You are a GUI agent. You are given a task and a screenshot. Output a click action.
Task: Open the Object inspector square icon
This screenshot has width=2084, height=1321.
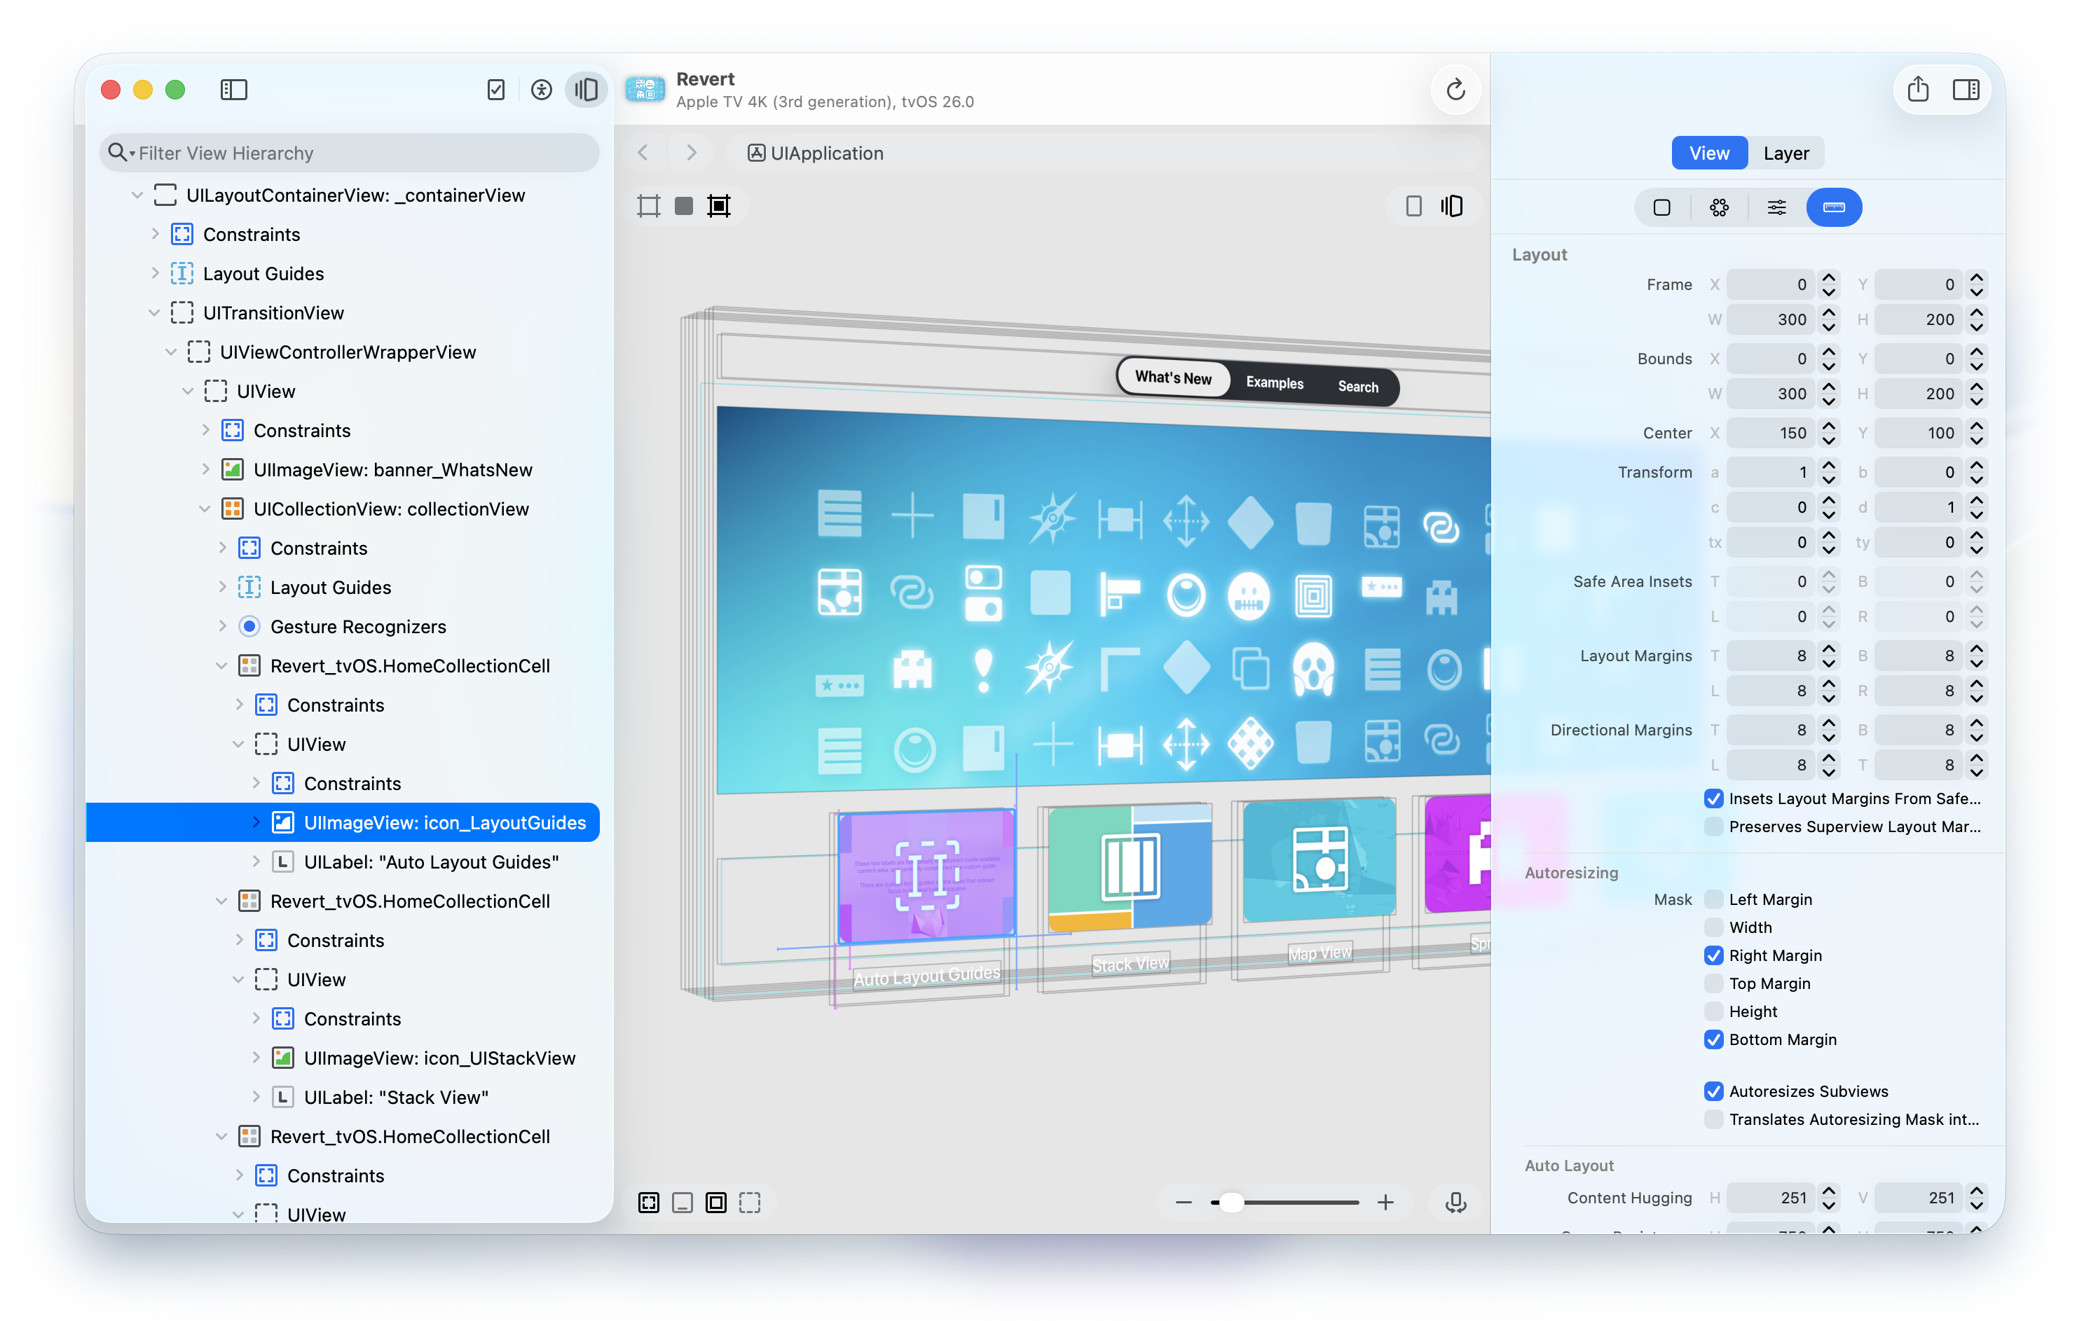1663,207
